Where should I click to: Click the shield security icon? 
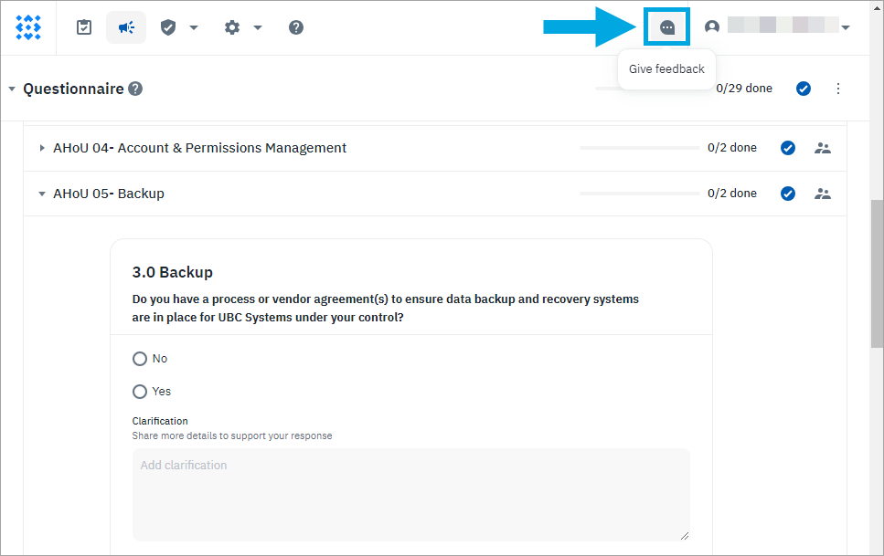point(168,27)
